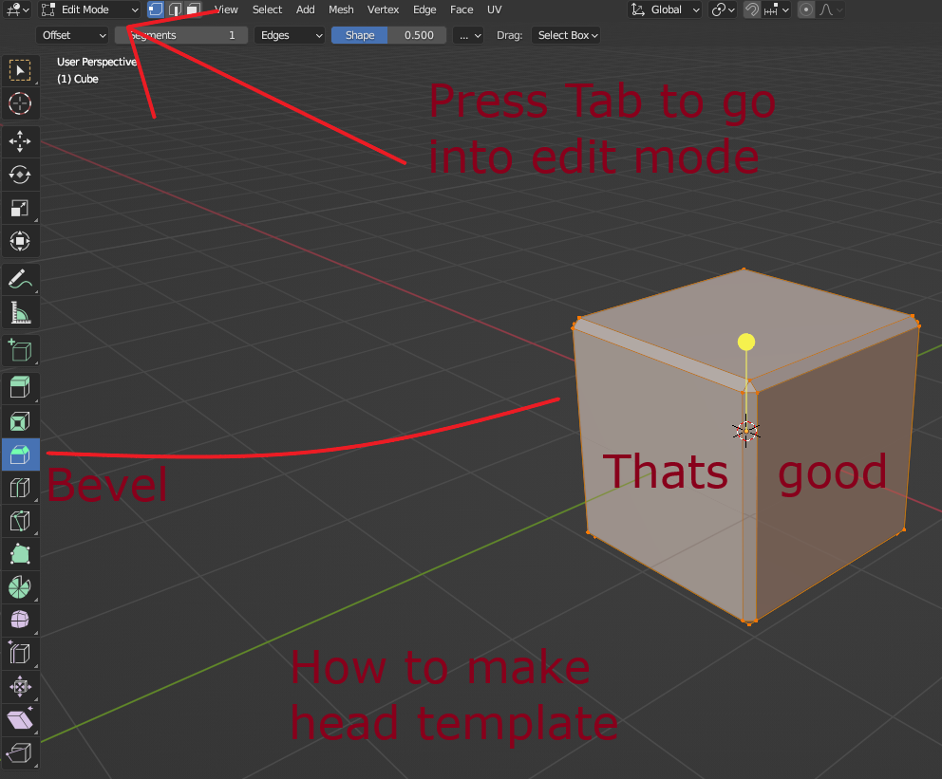Open the Global transform orientation dropdown

[x=665, y=9]
